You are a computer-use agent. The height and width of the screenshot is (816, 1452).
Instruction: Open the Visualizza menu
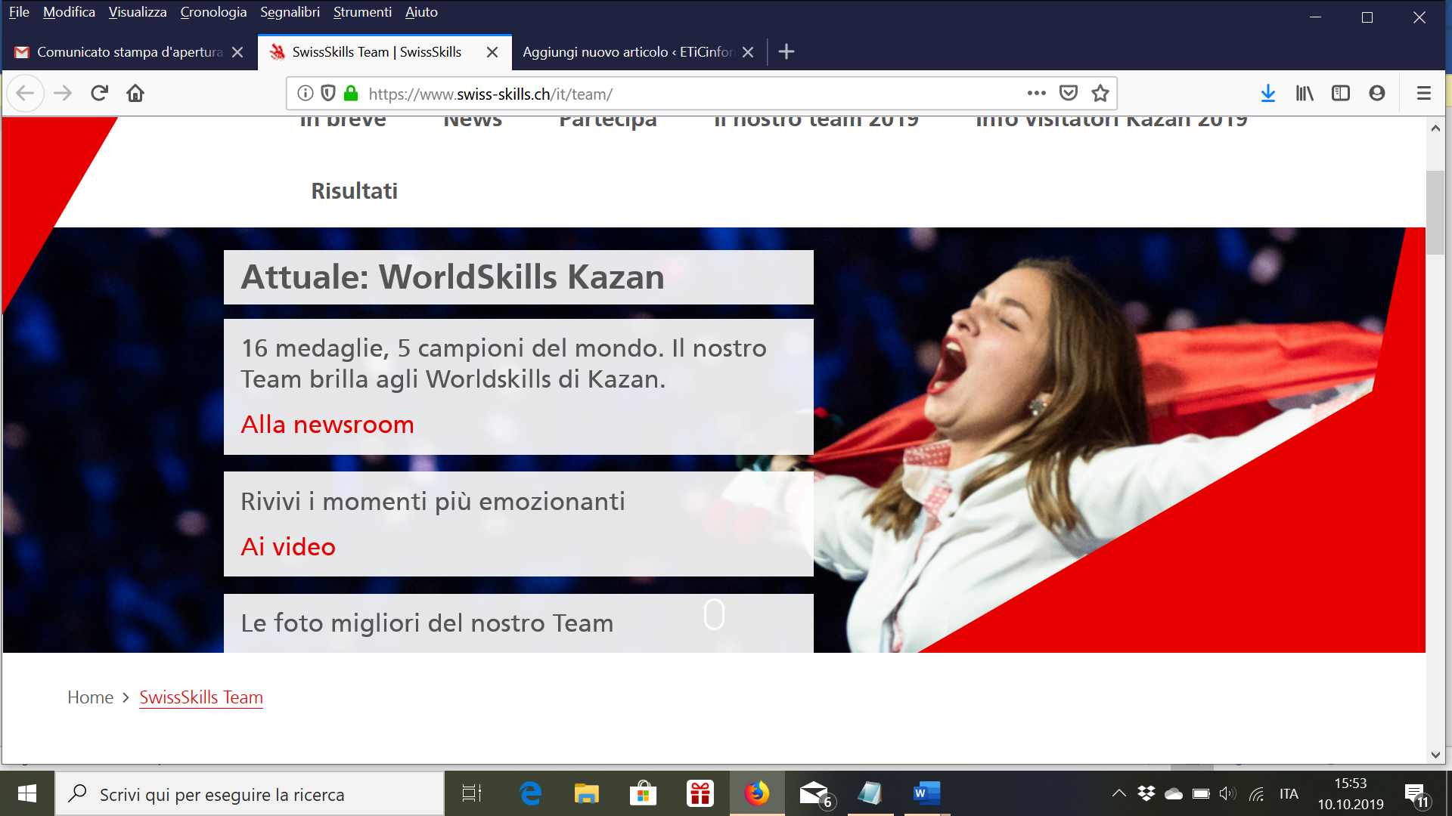pos(138,12)
